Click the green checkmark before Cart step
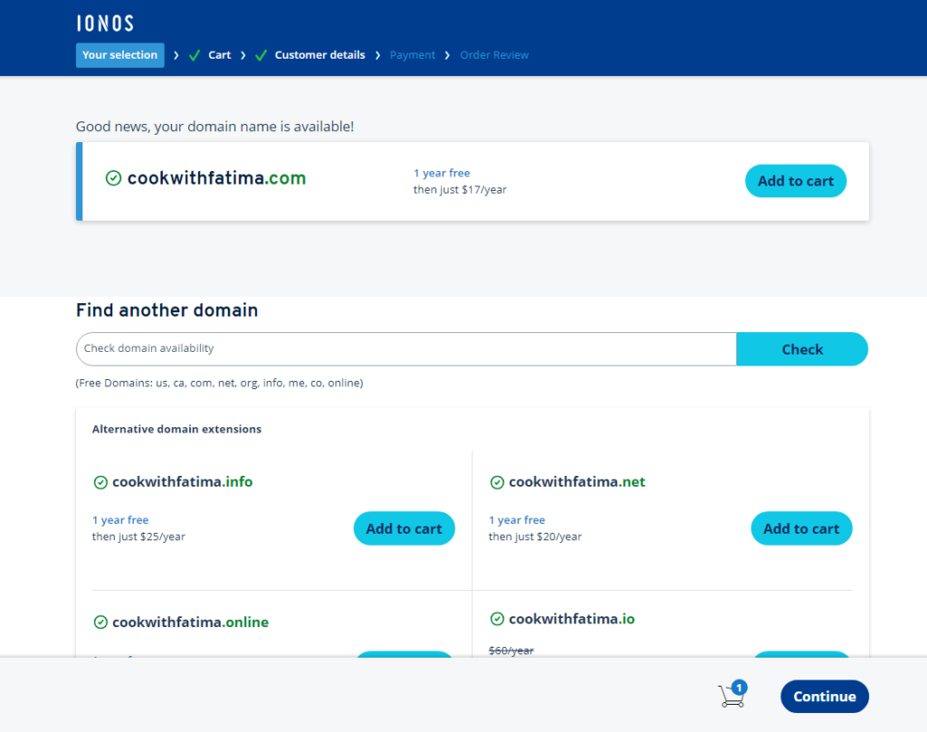The image size is (927, 732). coord(195,55)
